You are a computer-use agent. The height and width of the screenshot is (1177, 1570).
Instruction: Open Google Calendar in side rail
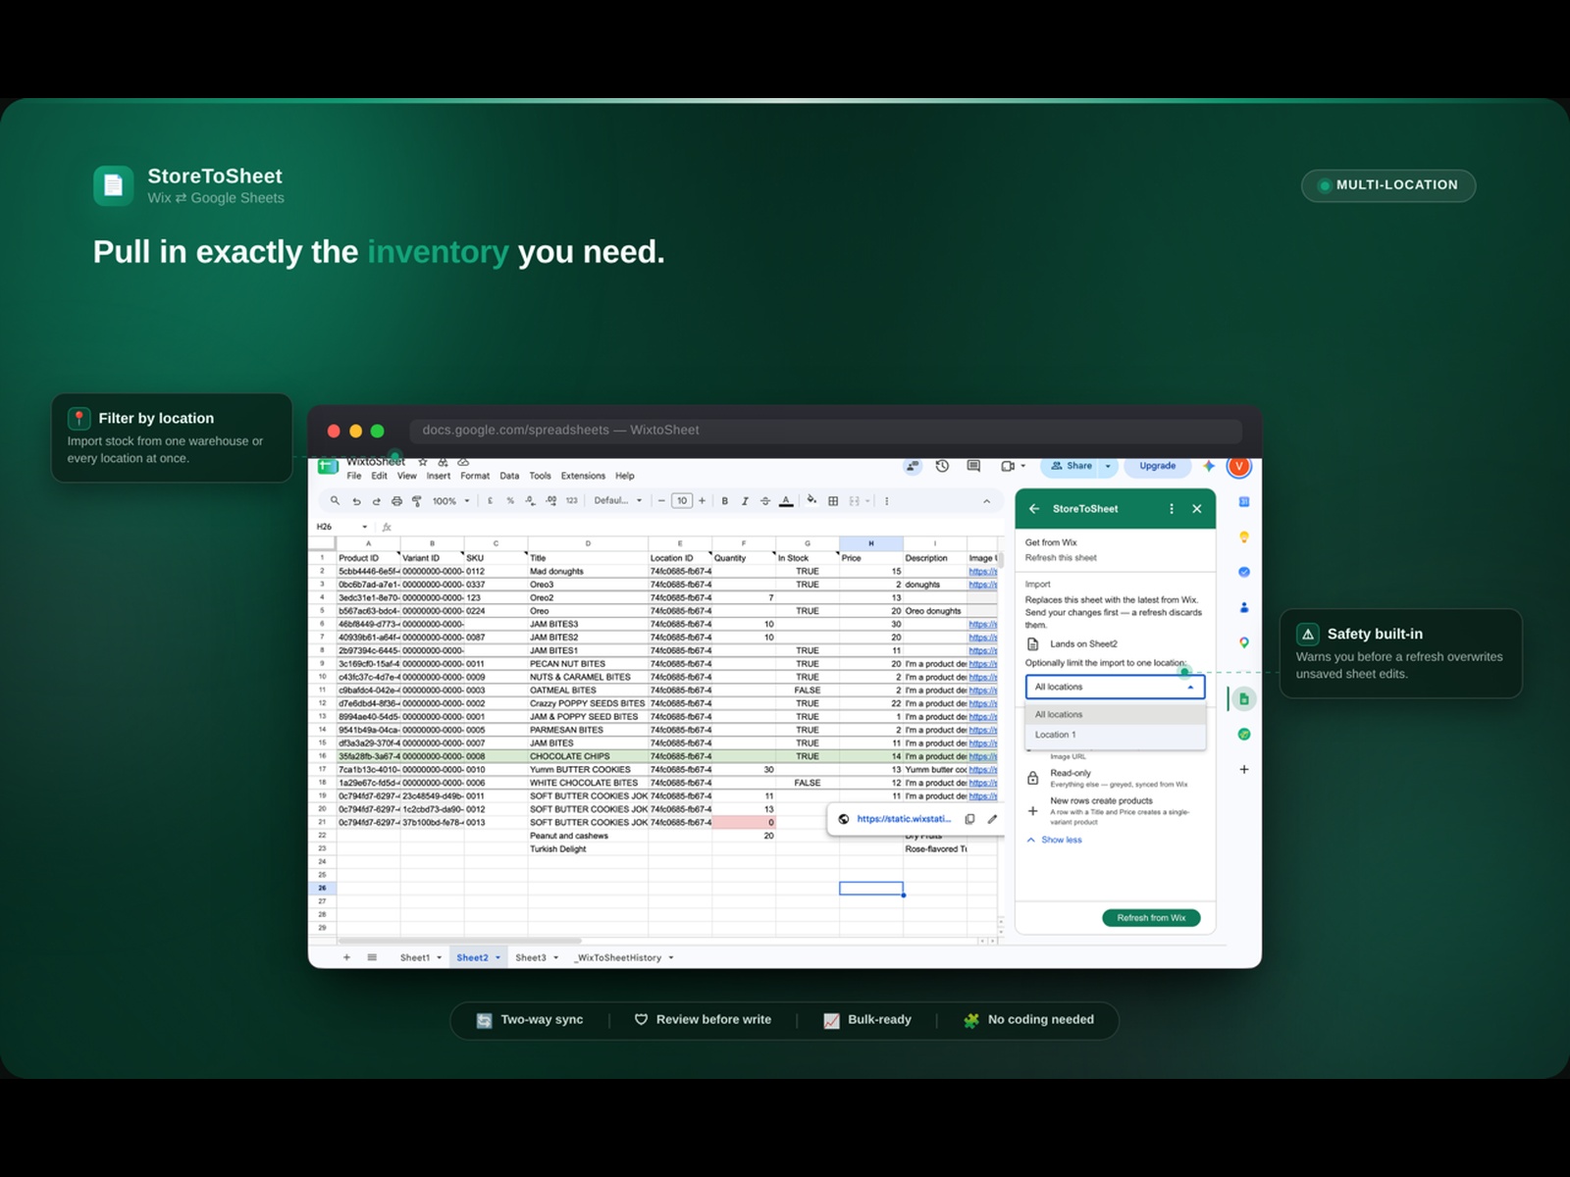[1244, 501]
